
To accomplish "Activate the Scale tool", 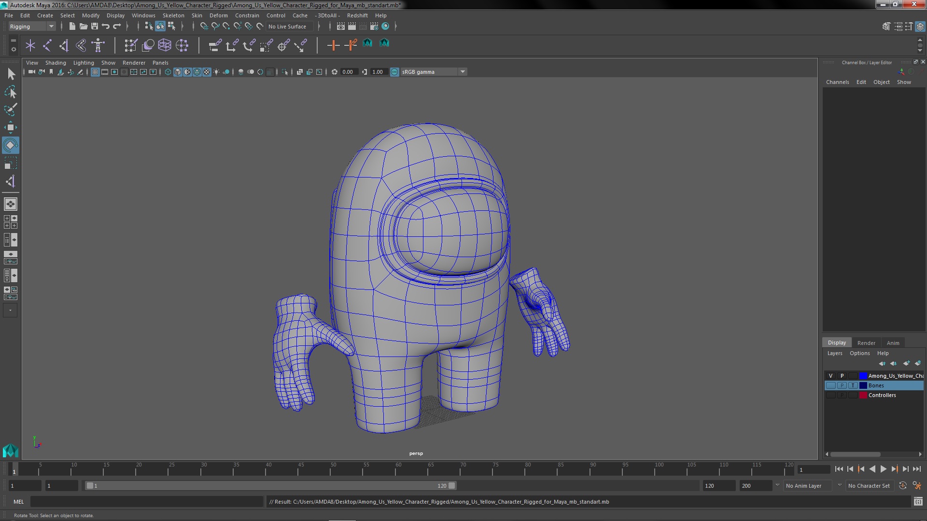I will 11,163.
